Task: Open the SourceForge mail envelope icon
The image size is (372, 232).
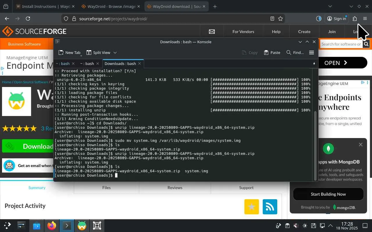Action: tap(212, 32)
